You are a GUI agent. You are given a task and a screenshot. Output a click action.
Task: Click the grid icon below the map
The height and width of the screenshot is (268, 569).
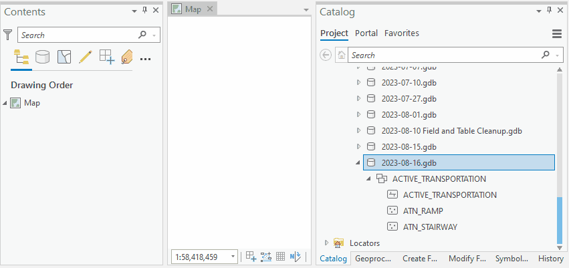[280, 257]
